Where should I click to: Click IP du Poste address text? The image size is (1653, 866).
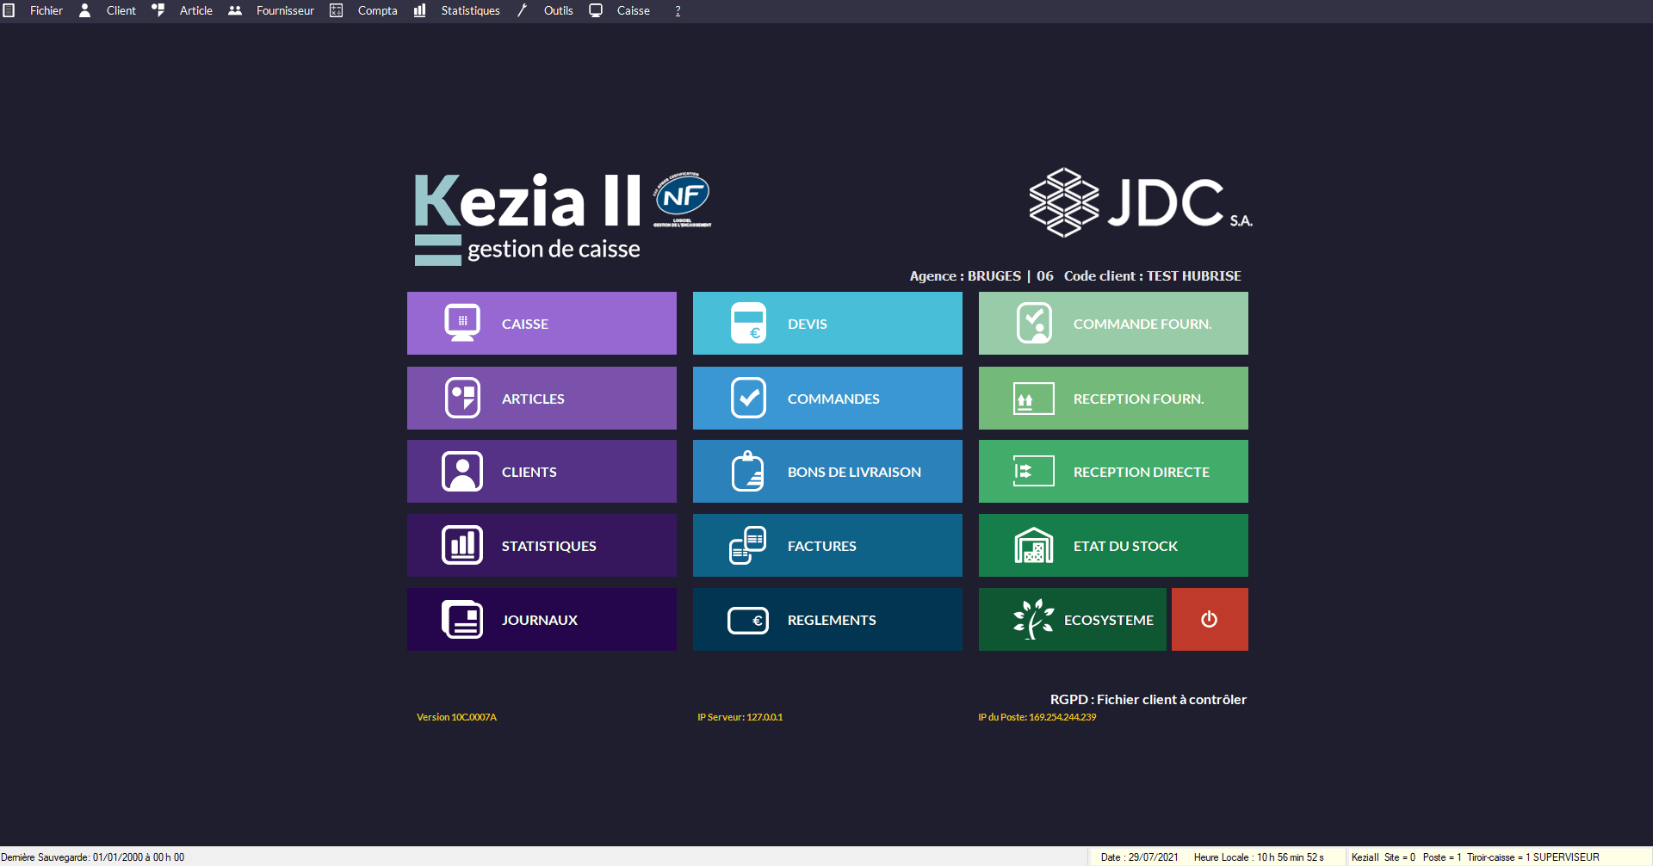1037,717
